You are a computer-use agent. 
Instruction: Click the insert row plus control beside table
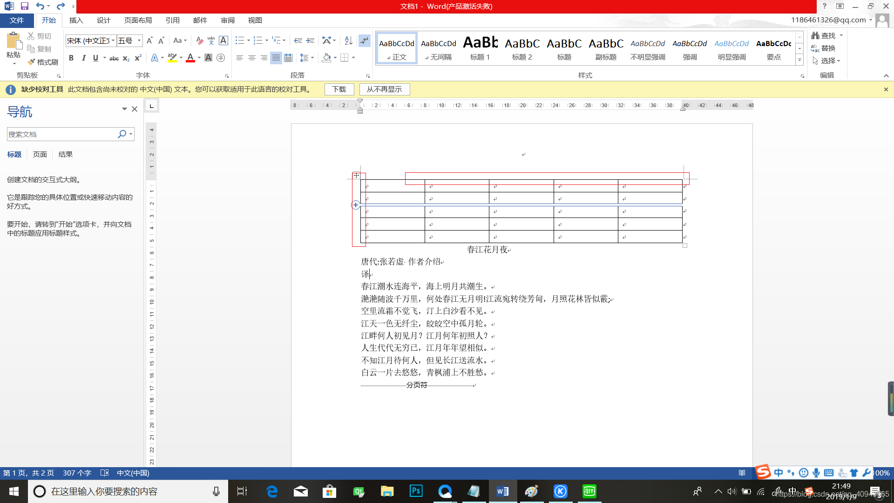click(355, 205)
